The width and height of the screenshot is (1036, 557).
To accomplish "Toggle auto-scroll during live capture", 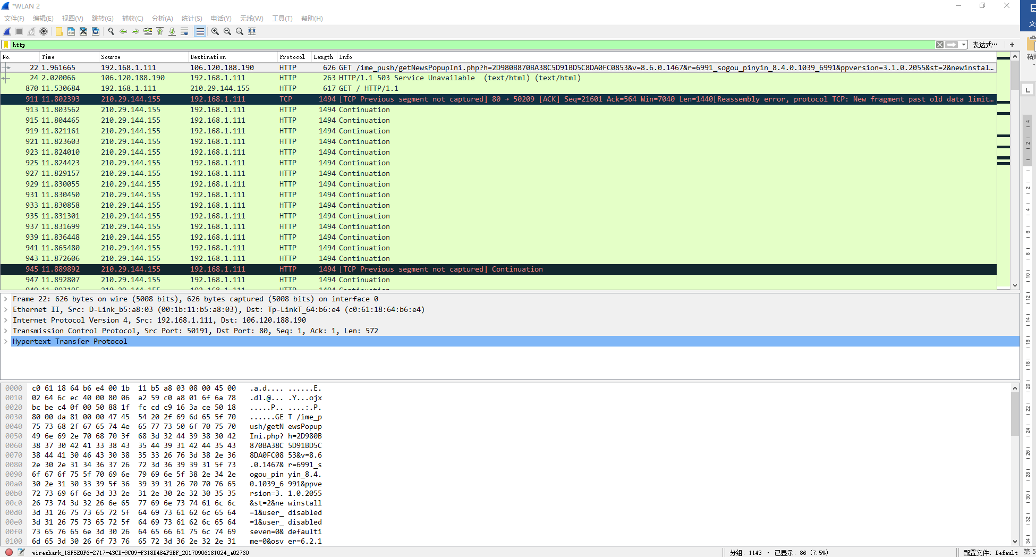I will [x=185, y=31].
